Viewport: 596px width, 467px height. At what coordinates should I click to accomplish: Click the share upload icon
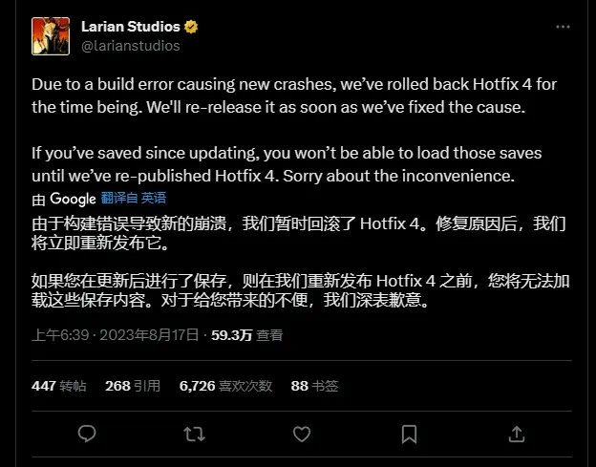(x=517, y=434)
